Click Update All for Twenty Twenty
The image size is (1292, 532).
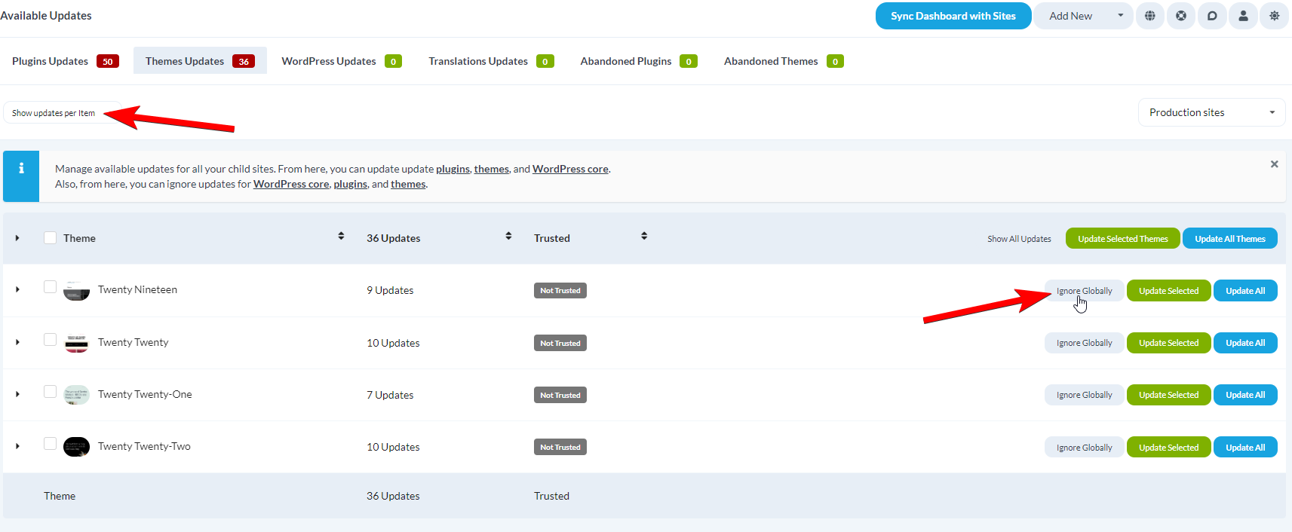(1245, 343)
